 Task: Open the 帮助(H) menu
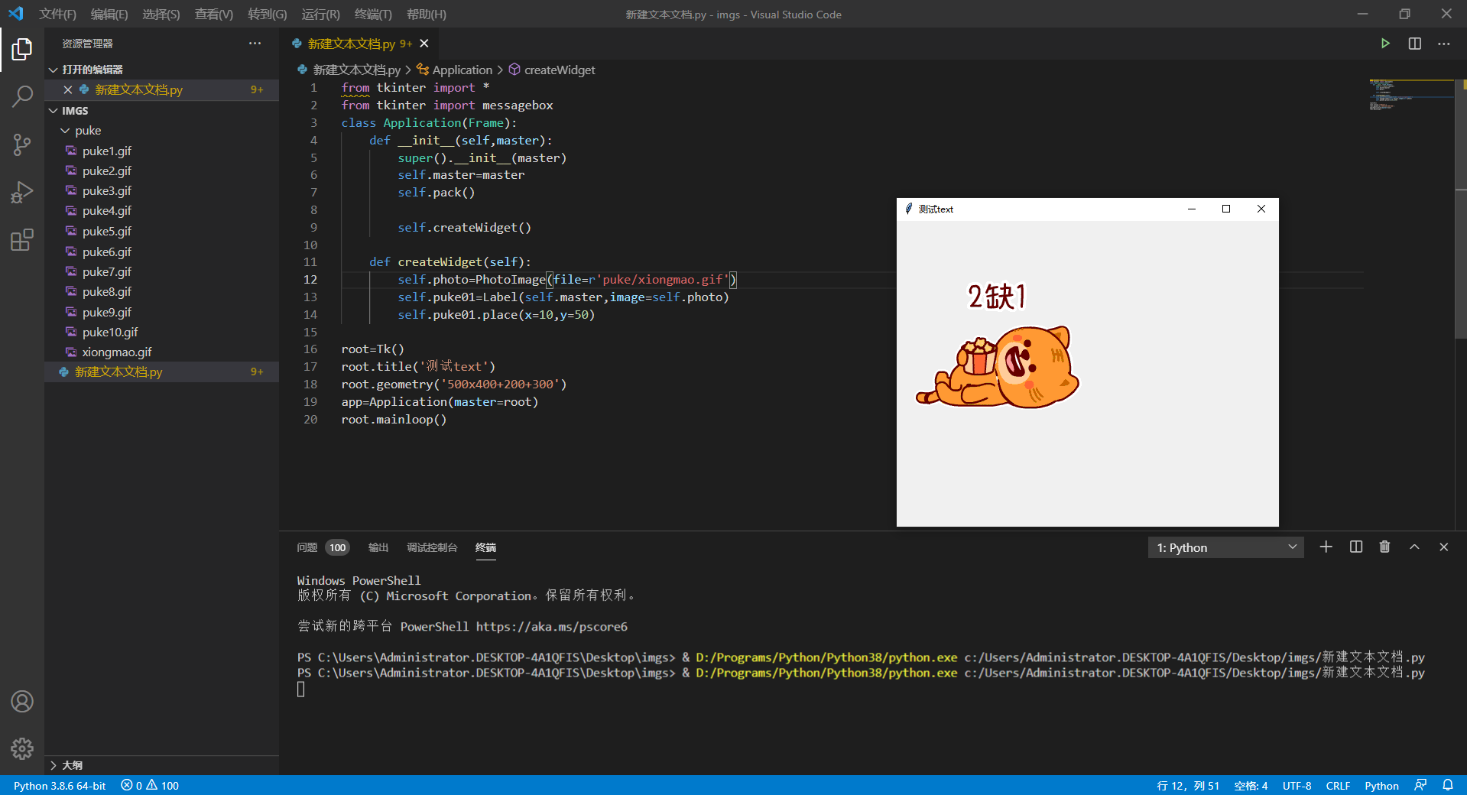[x=426, y=14]
